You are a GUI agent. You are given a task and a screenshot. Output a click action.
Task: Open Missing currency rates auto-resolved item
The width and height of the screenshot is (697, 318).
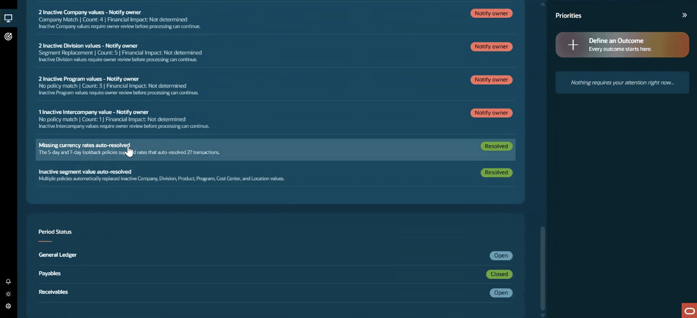click(x=275, y=149)
